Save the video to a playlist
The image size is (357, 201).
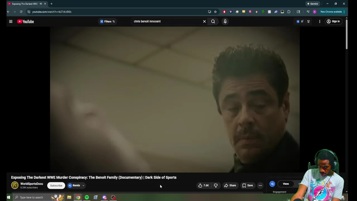(247, 185)
